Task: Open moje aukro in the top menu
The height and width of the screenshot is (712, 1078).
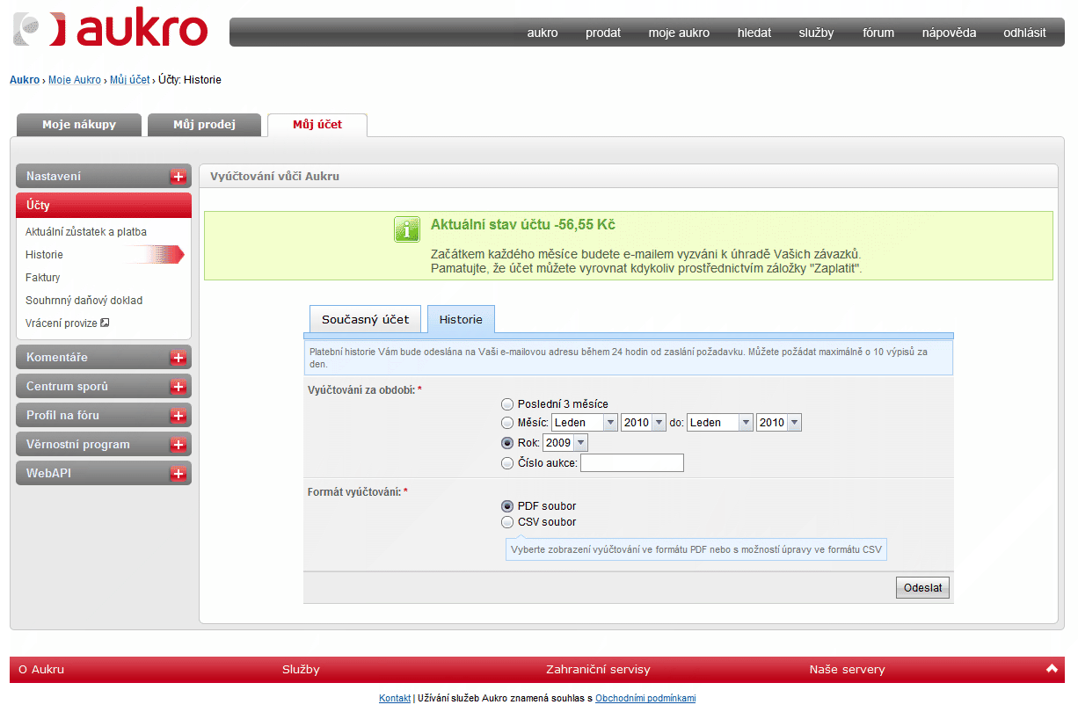Action: [679, 33]
